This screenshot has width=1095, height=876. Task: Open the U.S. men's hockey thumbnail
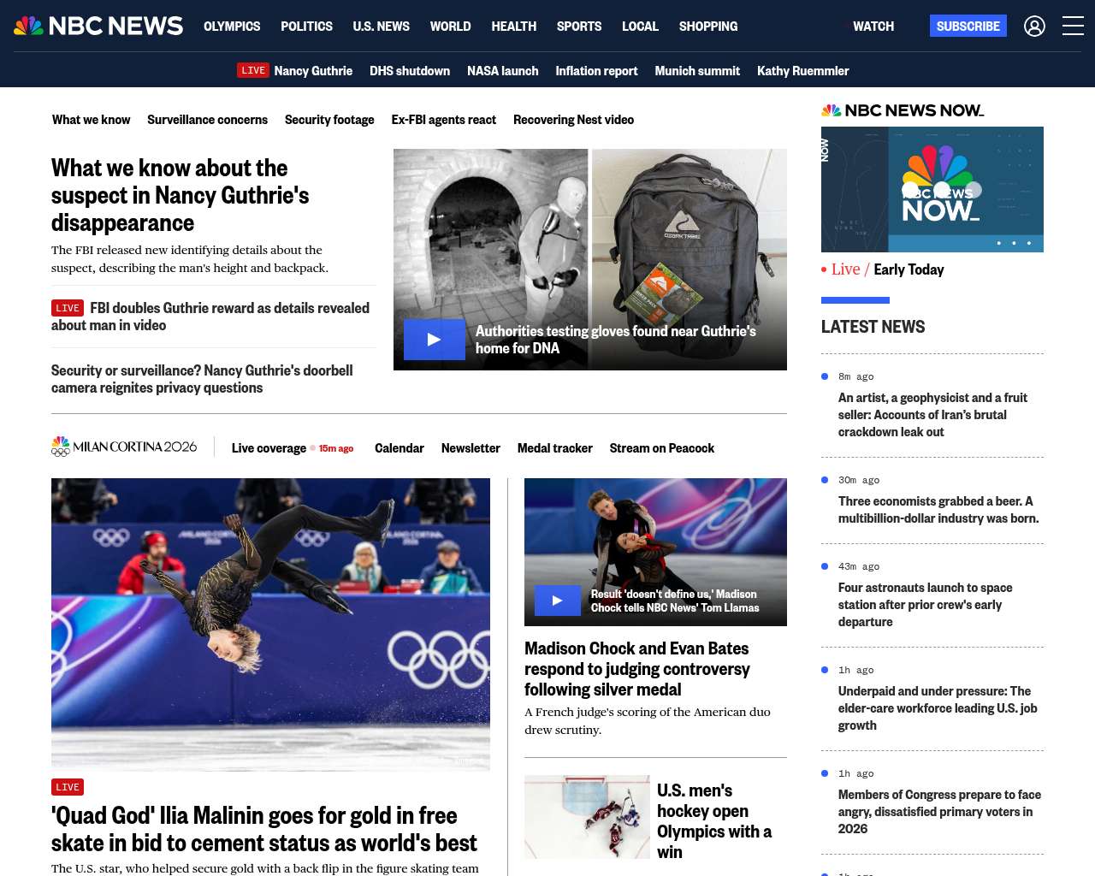587,817
